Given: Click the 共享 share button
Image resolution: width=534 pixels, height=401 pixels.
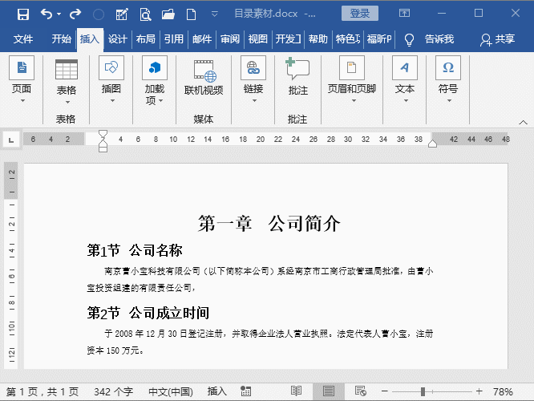Looking at the screenshot, I should point(498,39).
